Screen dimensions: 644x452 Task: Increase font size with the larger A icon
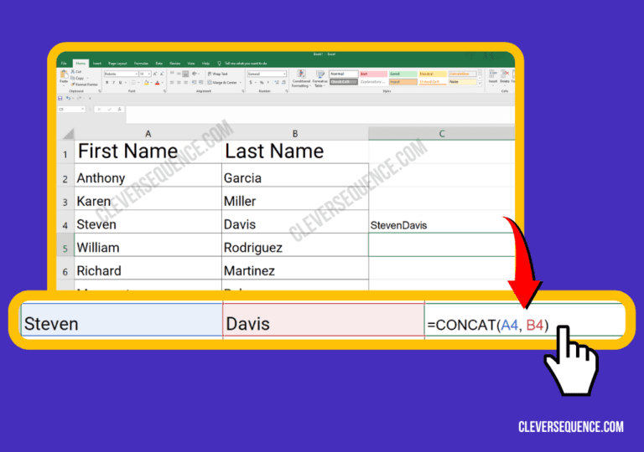coord(155,74)
